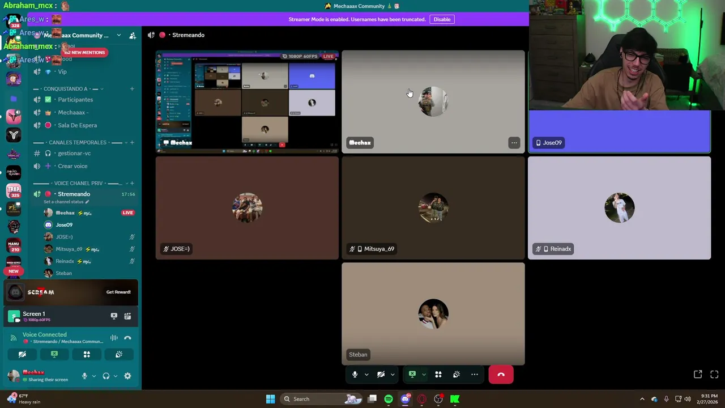Image resolution: width=725 pixels, height=408 pixels.
Task: Open the 152 New Mentions indicator
Action: click(x=84, y=53)
